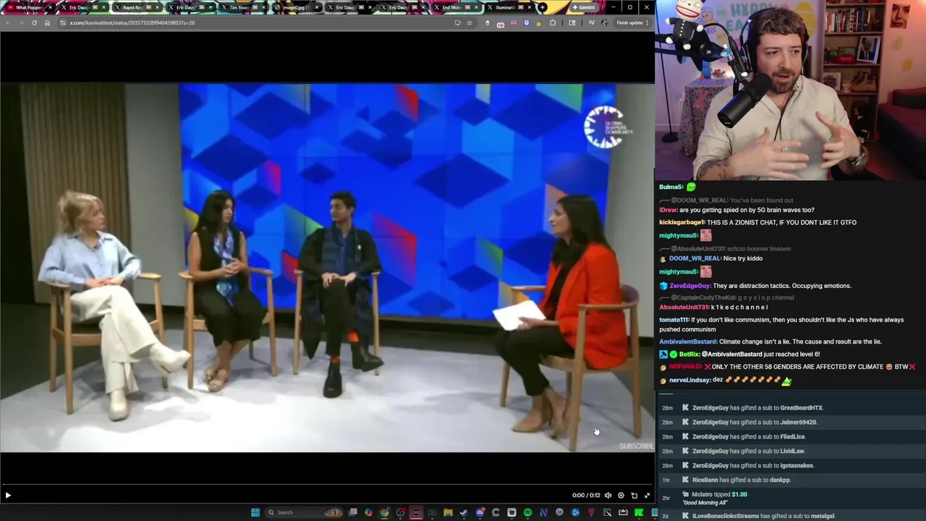Open video settings gear icon

[621, 495]
